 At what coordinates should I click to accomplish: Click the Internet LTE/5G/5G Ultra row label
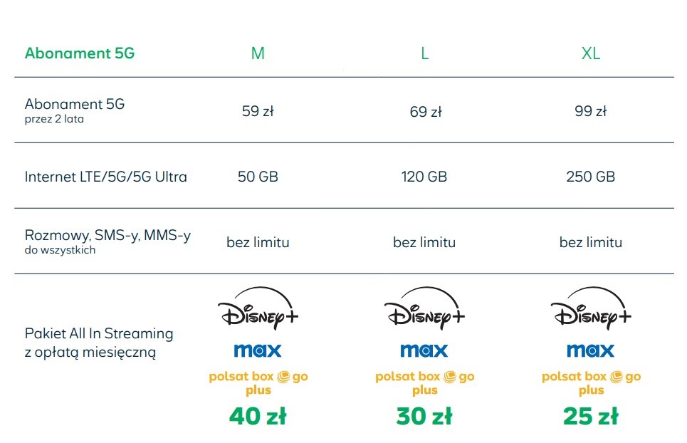[106, 177]
